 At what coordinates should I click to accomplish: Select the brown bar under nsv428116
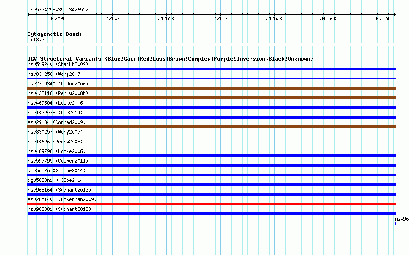tap(211, 98)
